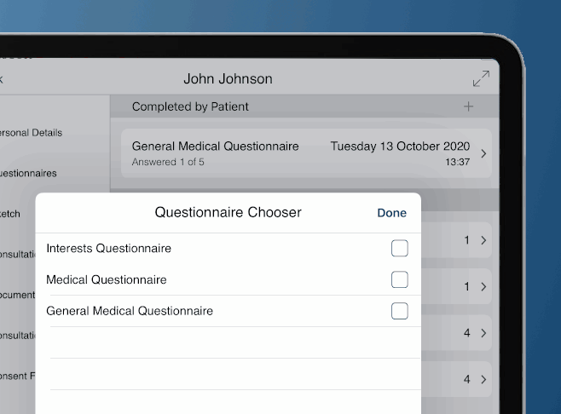Open the General Medical Questionnaire entry
The height and width of the screenshot is (414, 561).
pyautogui.click(x=306, y=153)
